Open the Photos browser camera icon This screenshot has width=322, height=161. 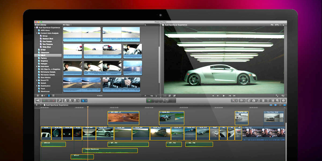pos(254,100)
